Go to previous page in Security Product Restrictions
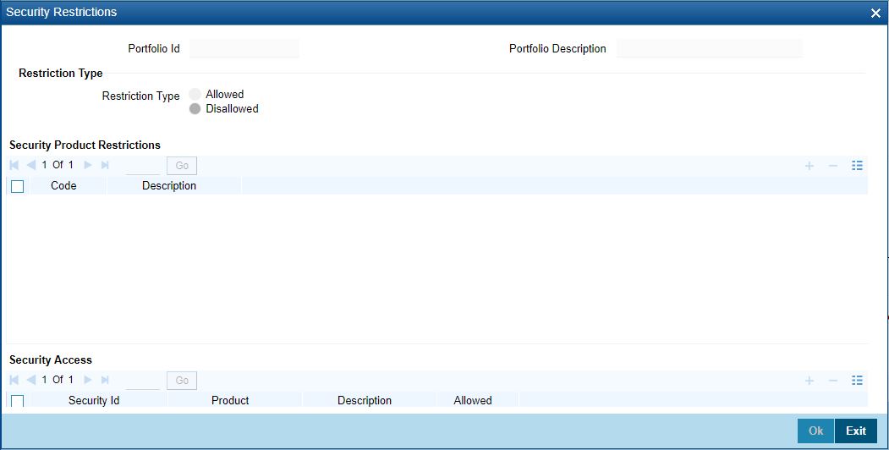This screenshot has width=889, height=450. click(x=31, y=165)
